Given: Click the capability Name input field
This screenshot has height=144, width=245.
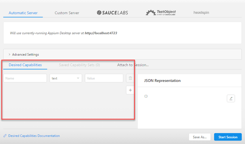Looking at the screenshot, I should [x=25, y=78].
